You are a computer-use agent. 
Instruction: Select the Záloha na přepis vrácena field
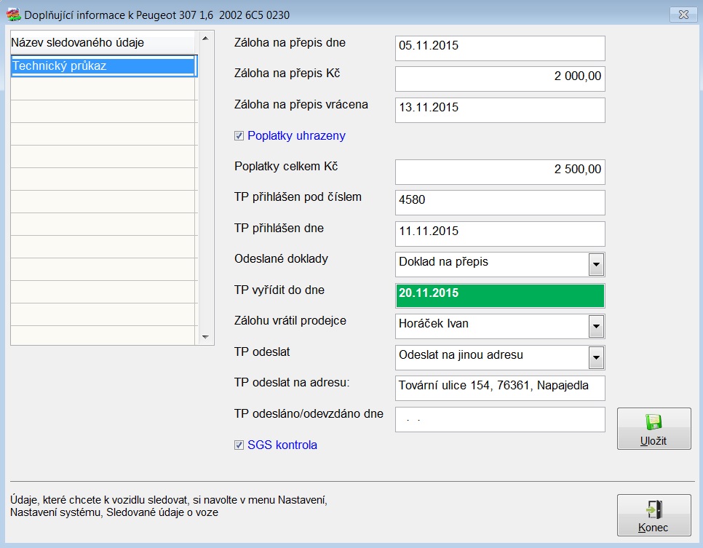click(x=500, y=110)
